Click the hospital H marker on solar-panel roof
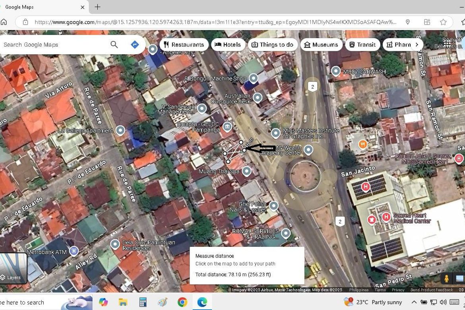 (x=365, y=186)
